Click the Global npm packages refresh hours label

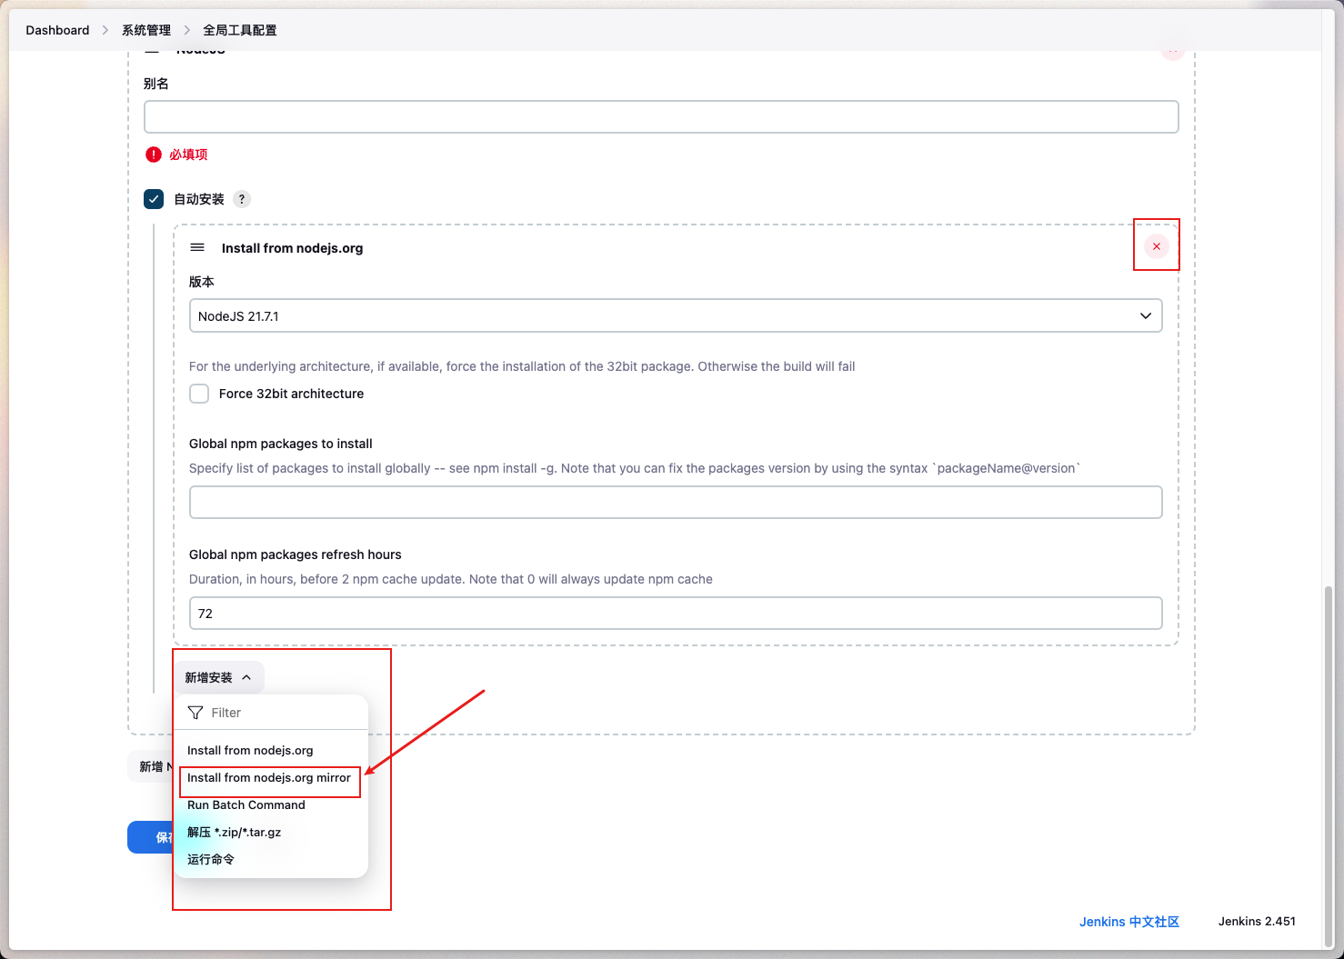(x=296, y=554)
